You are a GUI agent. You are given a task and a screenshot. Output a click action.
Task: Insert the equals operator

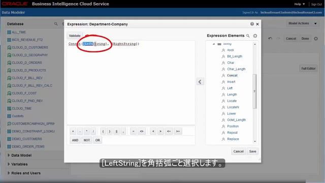pyautogui.click(x=133, y=131)
